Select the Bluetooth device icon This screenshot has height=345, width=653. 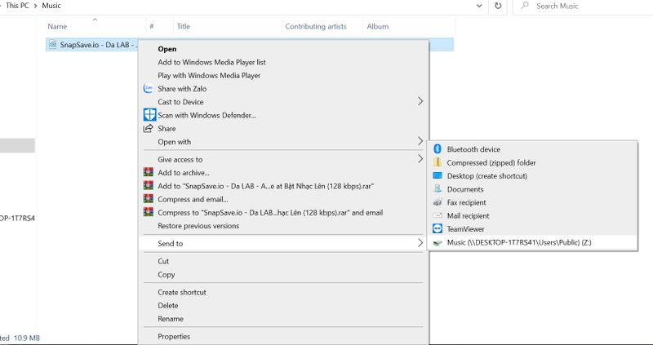pos(438,149)
